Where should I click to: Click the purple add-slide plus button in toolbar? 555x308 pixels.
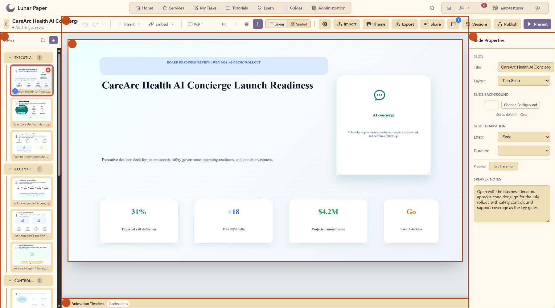258,24
